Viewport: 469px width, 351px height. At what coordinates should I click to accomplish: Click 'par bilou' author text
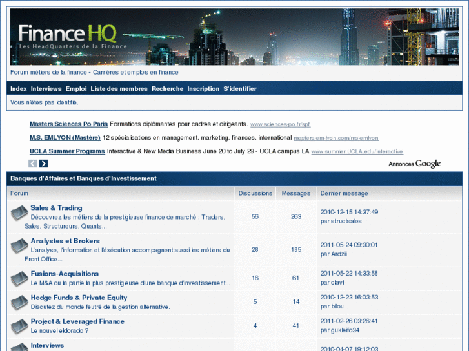coord(332,307)
